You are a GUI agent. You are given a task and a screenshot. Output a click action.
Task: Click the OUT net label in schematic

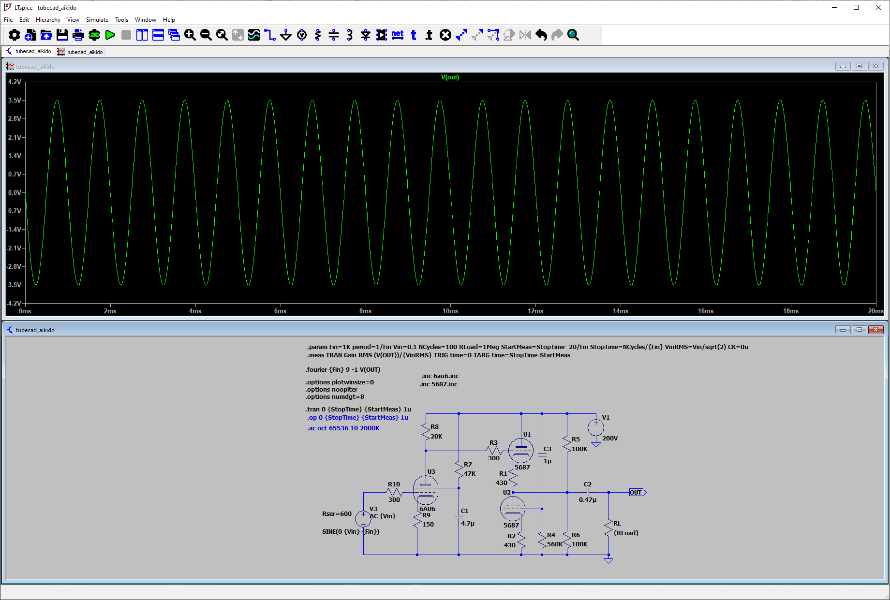[x=637, y=492]
